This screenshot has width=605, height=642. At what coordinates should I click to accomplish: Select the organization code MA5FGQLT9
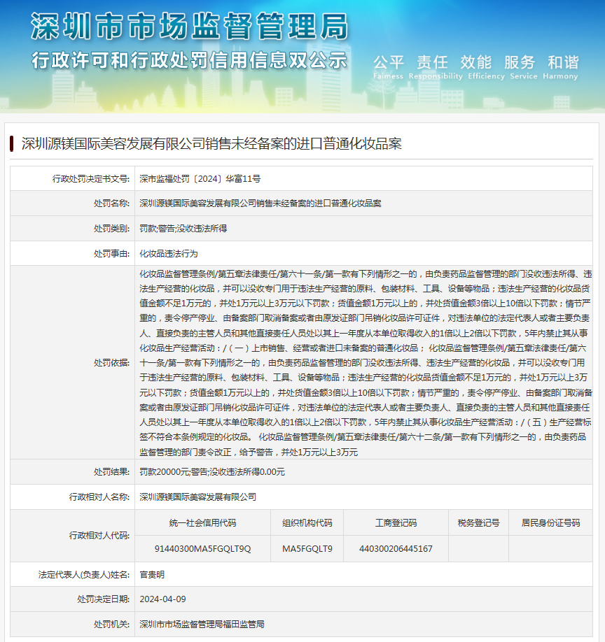tap(307, 549)
